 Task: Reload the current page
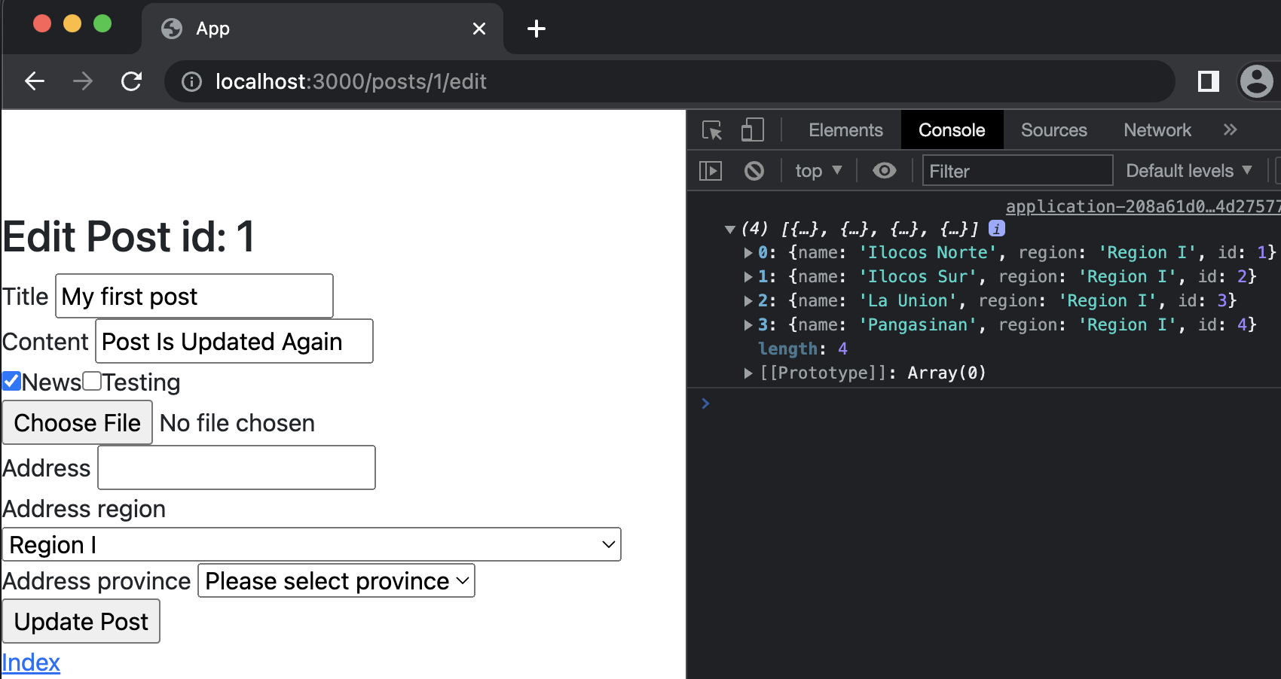[132, 81]
